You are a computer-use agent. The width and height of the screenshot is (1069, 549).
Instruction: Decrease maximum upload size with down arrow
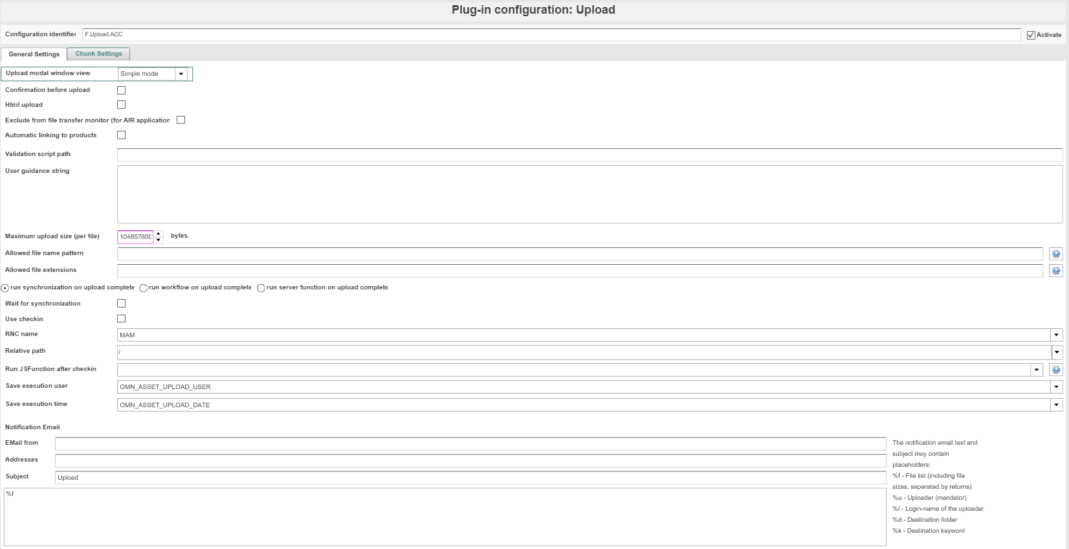click(x=159, y=240)
